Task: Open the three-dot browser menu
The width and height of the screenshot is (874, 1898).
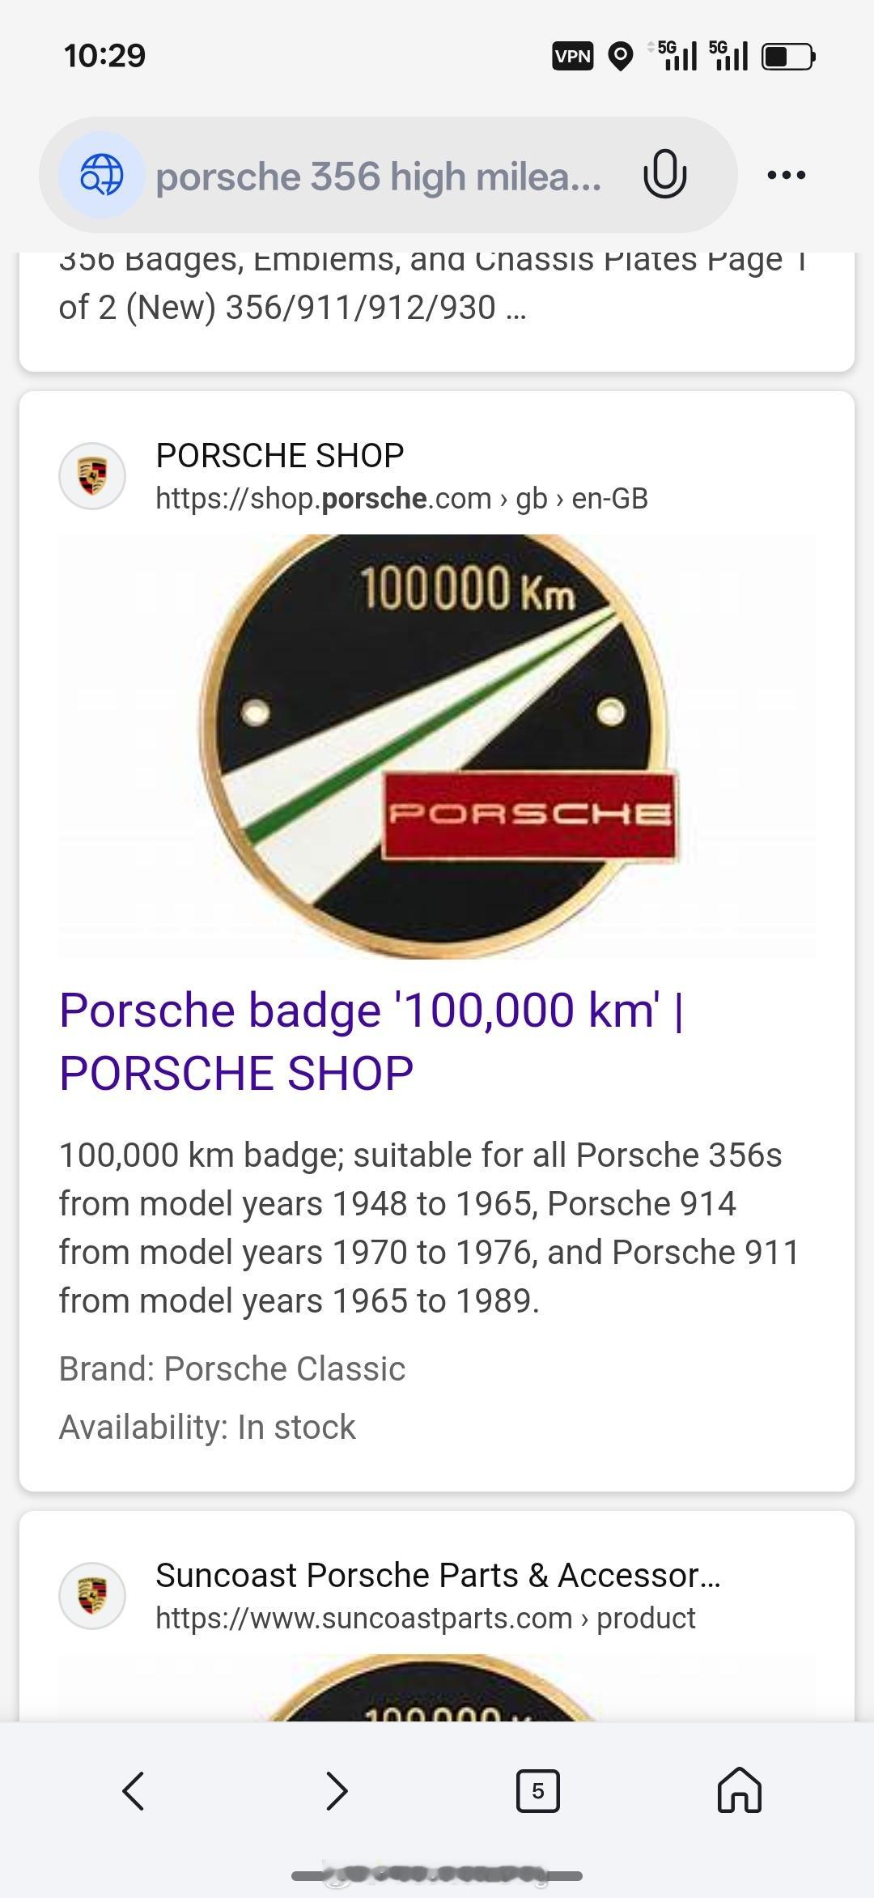Action: click(x=786, y=175)
